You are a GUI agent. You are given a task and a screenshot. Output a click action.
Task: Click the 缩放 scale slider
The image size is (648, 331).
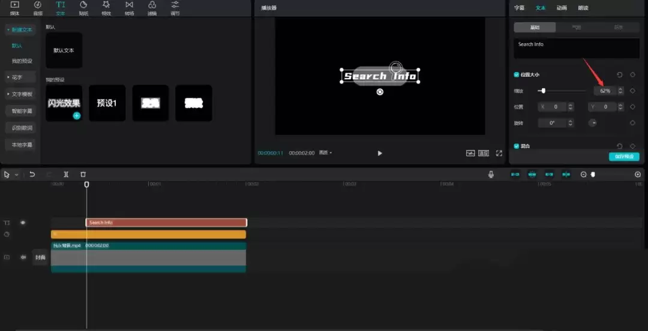click(x=562, y=91)
